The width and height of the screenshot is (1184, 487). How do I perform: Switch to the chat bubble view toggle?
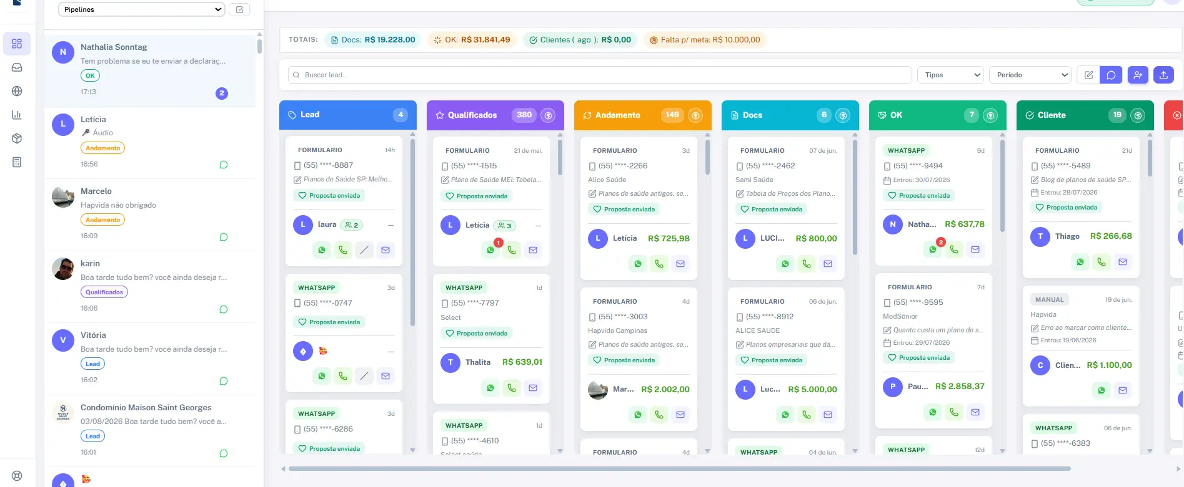coord(1111,75)
